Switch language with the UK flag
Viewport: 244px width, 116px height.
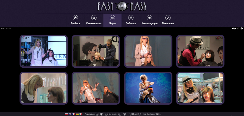coord(70,114)
